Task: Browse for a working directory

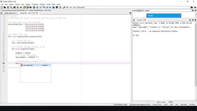Action: pos(192,7)
